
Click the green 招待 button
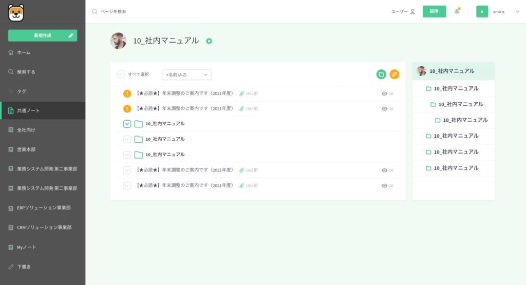[434, 11]
